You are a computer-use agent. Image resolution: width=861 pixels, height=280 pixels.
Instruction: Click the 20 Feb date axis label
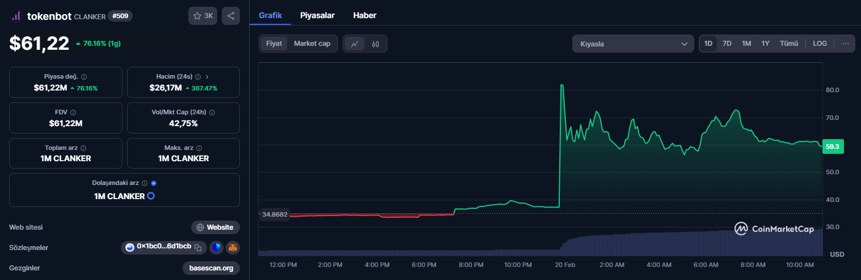pos(565,264)
